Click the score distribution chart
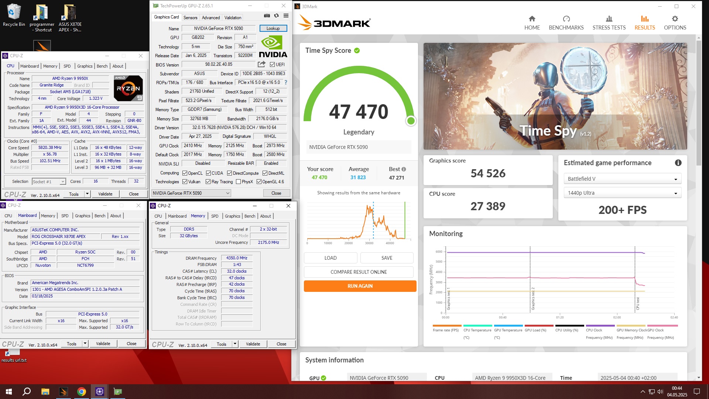Viewport: 709px width, 399px height. [x=359, y=222]
